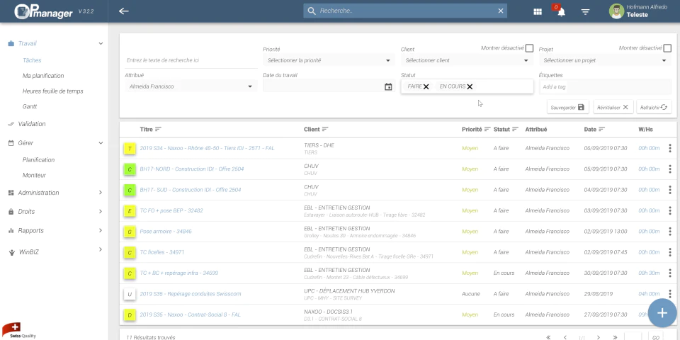Open the apps grid icon
This screenshot has width=680, height=340.
tap(538, 12)
